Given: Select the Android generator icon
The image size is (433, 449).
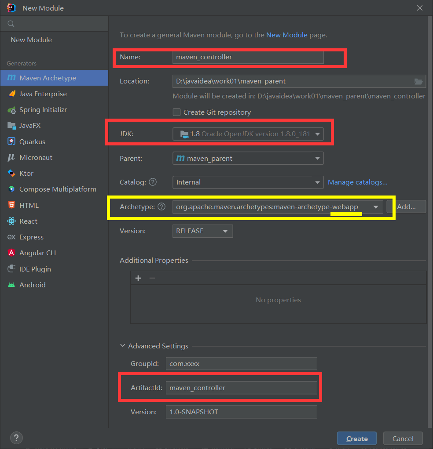Looking at the screenshot, I should click(12, 285).
